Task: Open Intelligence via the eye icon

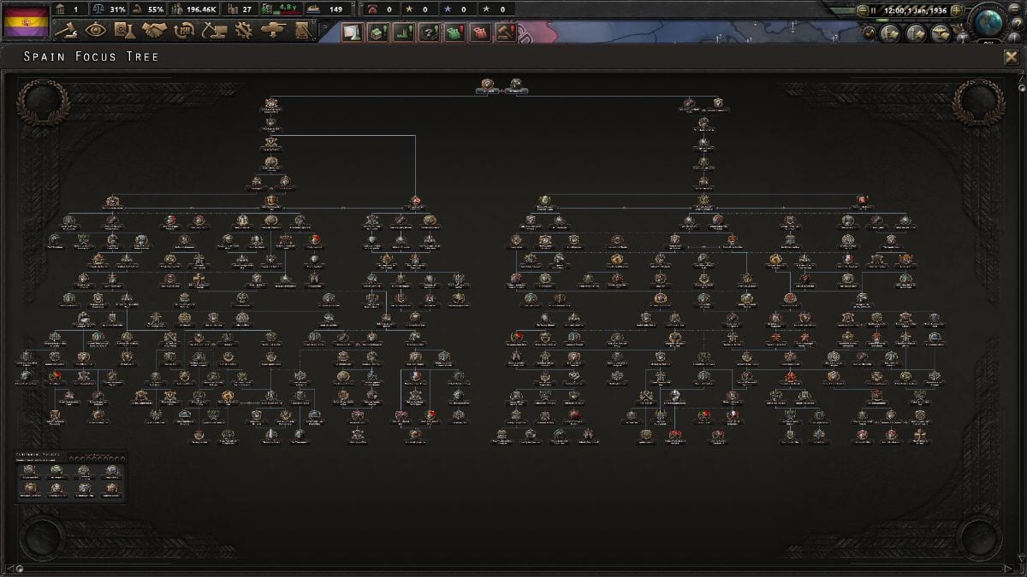Action: (96, 32)
